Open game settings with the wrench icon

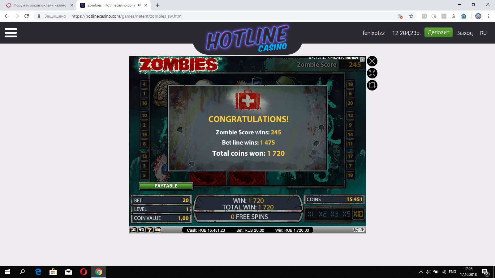[x=133, y=230]
